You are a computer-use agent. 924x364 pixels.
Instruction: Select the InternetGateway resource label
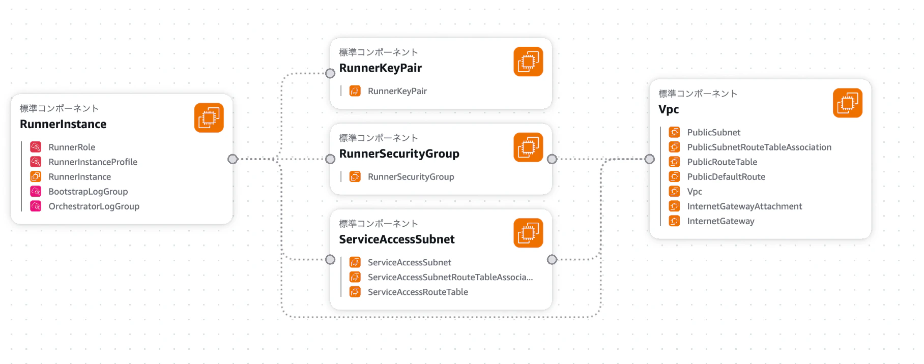(x=720, y=221)
